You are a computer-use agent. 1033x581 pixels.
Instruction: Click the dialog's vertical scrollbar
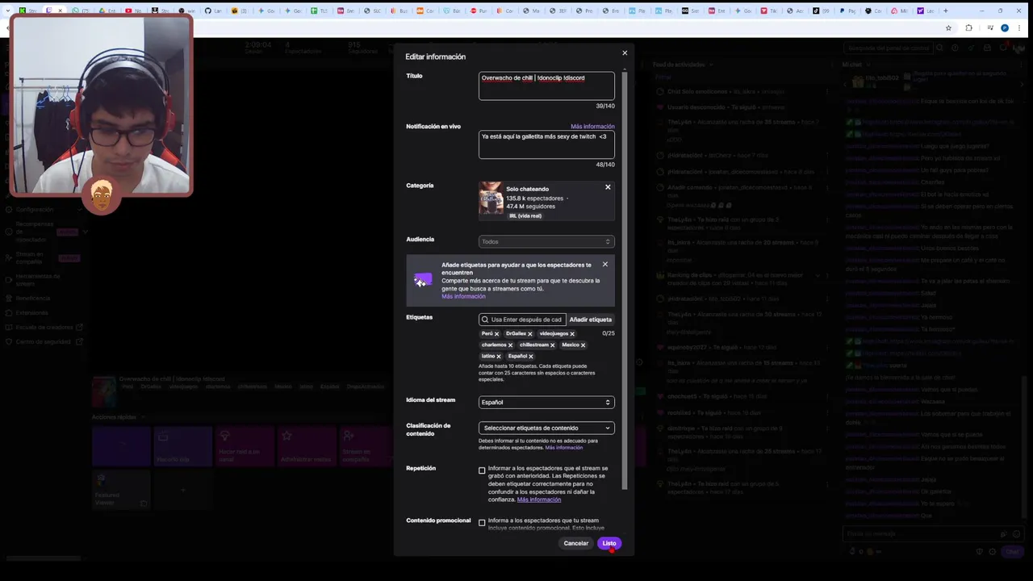pos(624,282)
